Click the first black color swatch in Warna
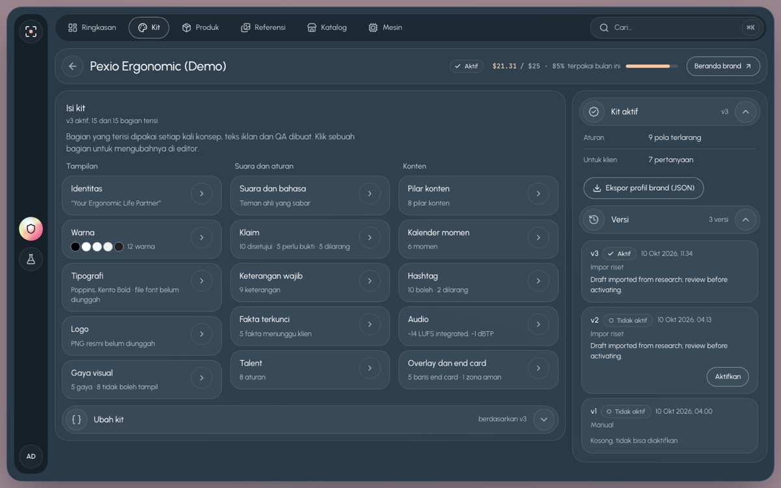 (x=75, y=247)
